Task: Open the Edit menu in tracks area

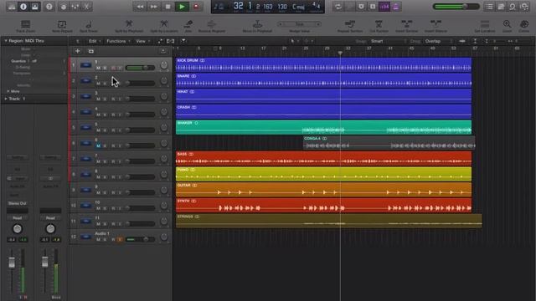Action: pos(95,41)
